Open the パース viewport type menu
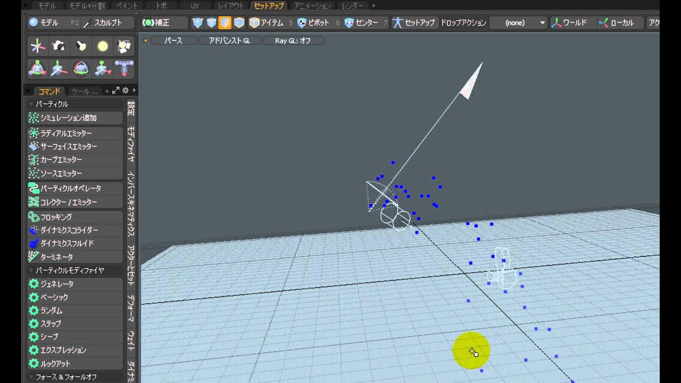 tap(173, 40)
